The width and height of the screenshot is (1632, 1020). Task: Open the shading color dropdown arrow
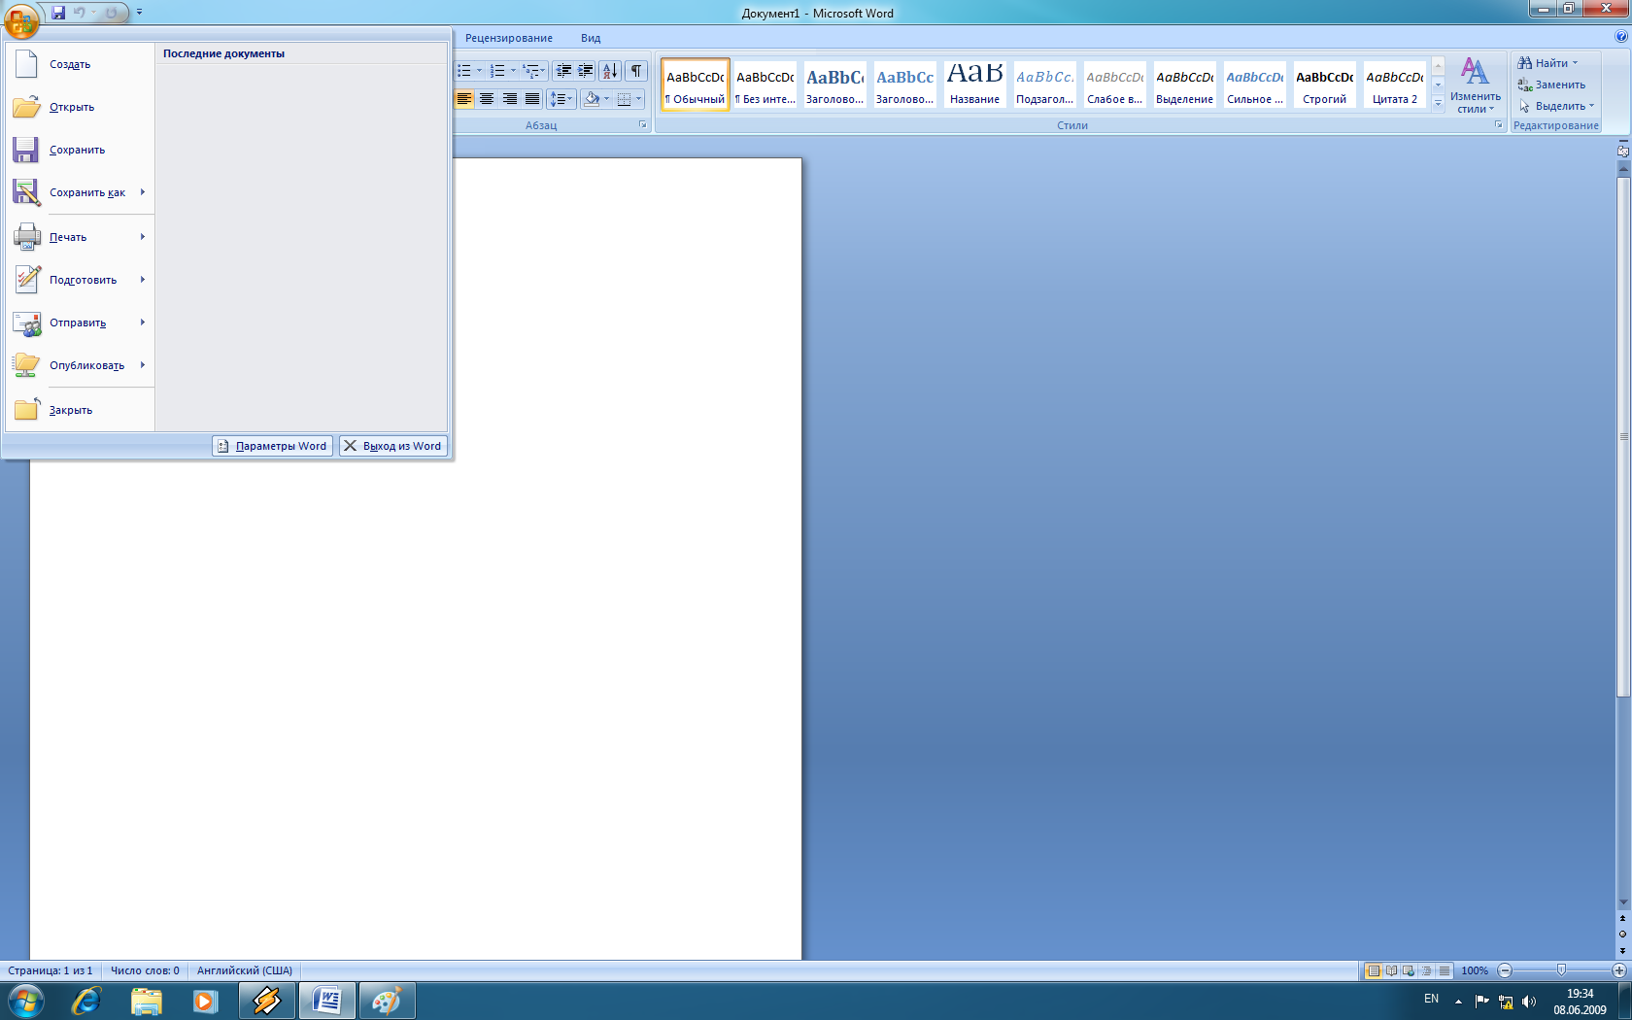pyautogui.click(x=607, y=99)
